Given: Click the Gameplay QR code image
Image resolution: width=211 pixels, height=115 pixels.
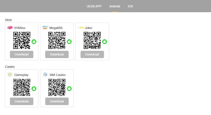Looking at the screenshot, I should [22, 87].
